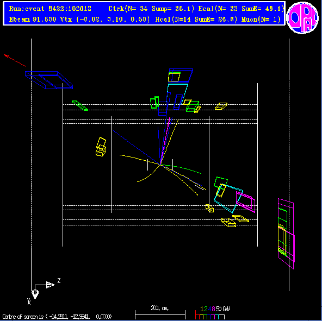Click the Ebeam 91.500 readout

tap(33, 20)
